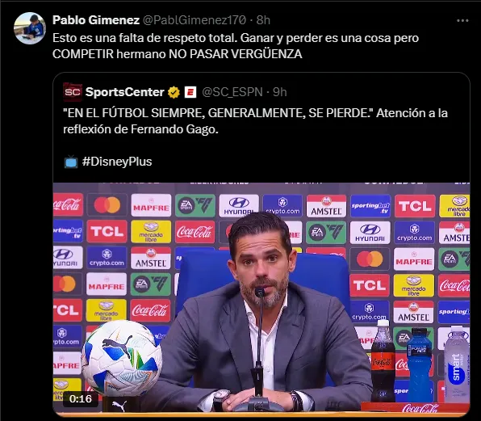Click the TV emoji before #DisneyPlus

(x=71, y=162)
